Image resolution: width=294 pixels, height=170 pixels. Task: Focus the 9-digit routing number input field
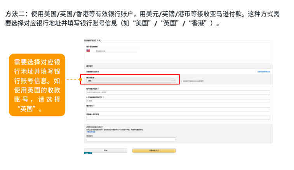click(x=178, y=101)
